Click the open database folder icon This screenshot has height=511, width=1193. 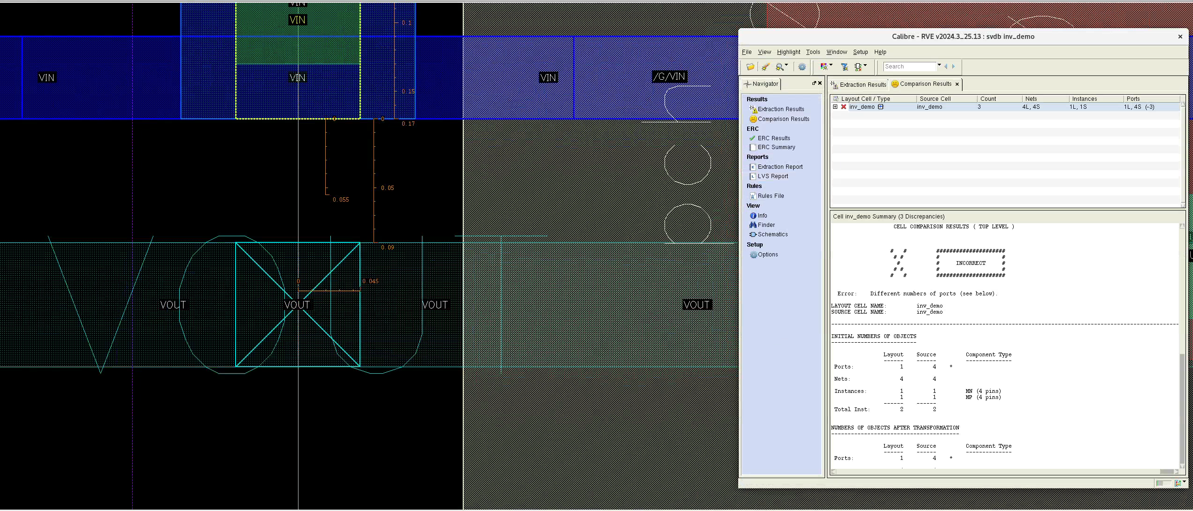pos(750,67)
